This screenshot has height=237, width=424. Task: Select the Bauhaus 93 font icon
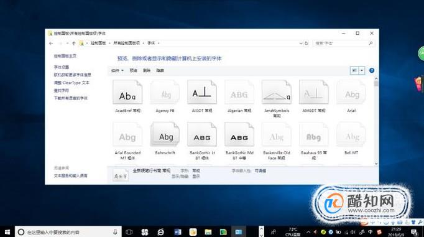point(314,134)
